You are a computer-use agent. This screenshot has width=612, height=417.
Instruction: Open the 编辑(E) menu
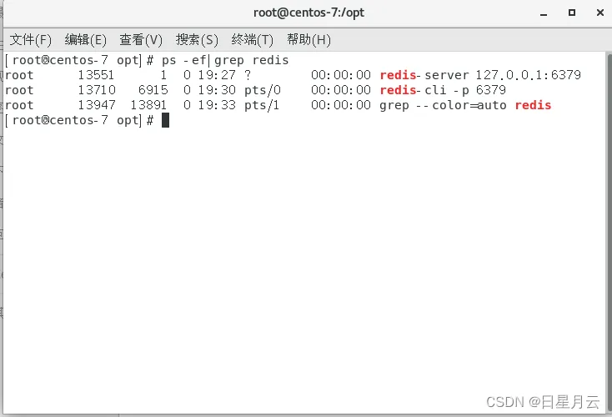86,40
